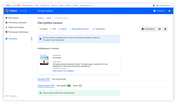Image resolution: width=177 pixels, height=104 pixels.
Task: Click the Активен status indicator
Action: point(43,29)
